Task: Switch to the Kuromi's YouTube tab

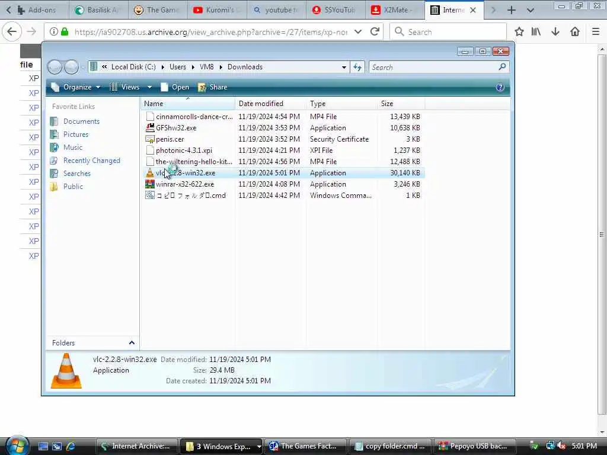Action: [x=217, y=10]
